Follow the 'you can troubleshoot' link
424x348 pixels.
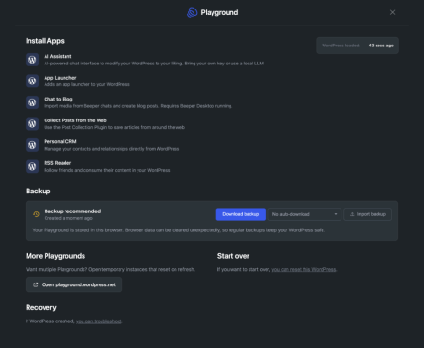click(99, 321)
